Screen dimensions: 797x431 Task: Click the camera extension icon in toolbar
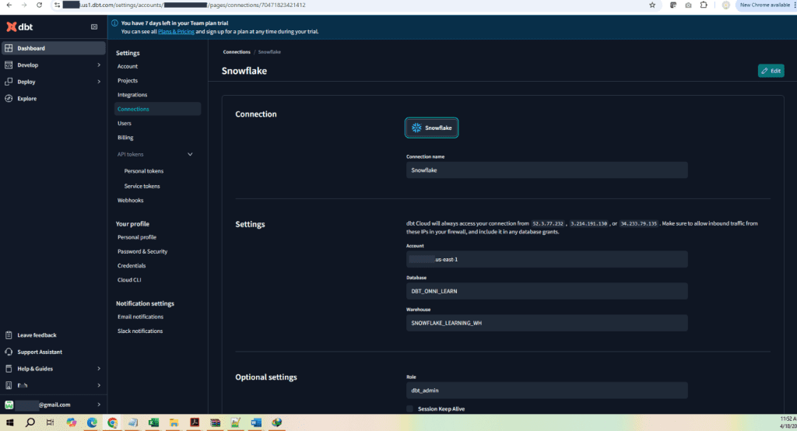[x=688, y=5]
